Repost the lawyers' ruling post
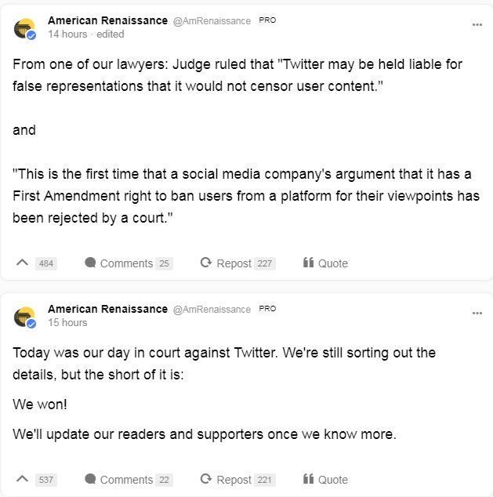This screenshot has width=493, height=497. 238,263
